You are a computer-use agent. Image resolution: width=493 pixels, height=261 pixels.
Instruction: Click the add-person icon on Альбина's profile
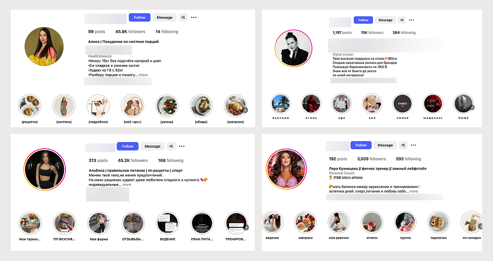171,147
